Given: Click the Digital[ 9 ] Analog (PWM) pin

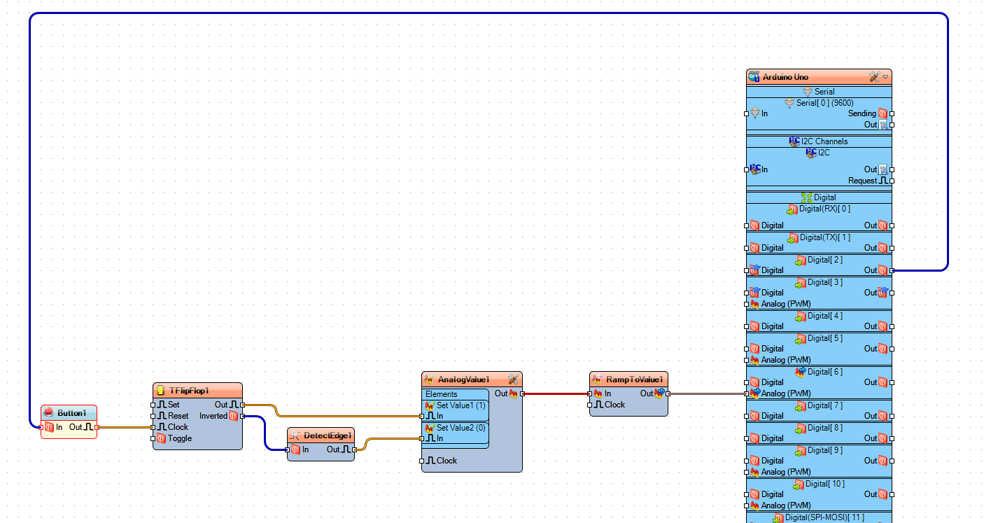Looking at the screenshot, I should coord(747,472).
